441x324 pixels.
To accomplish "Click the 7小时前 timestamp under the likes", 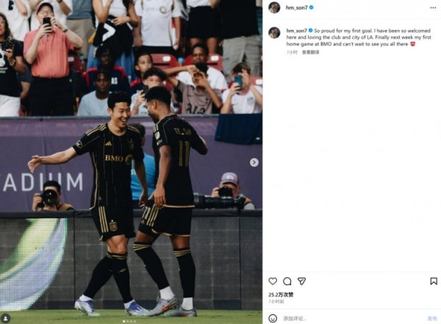I will 276,301.
